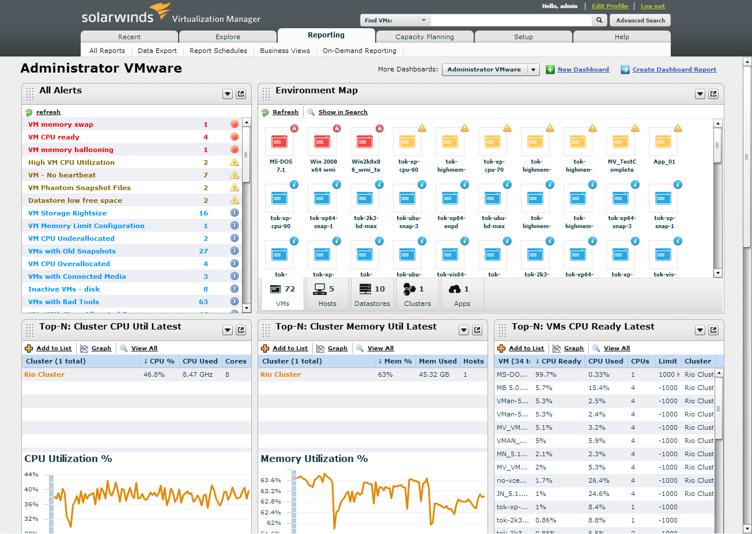Click the Create Dashboard Report link
Viewport: 752px width, 534px height.
674,70
